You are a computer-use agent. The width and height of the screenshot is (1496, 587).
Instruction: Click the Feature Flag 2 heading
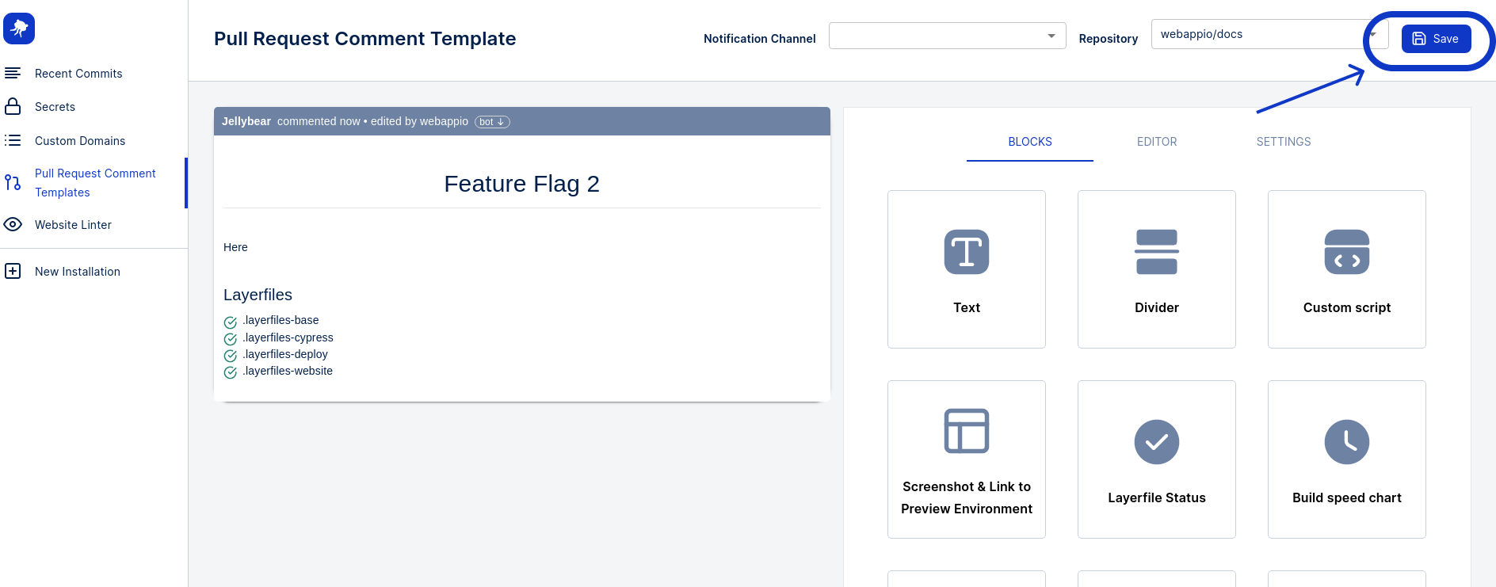pos(521,184)
